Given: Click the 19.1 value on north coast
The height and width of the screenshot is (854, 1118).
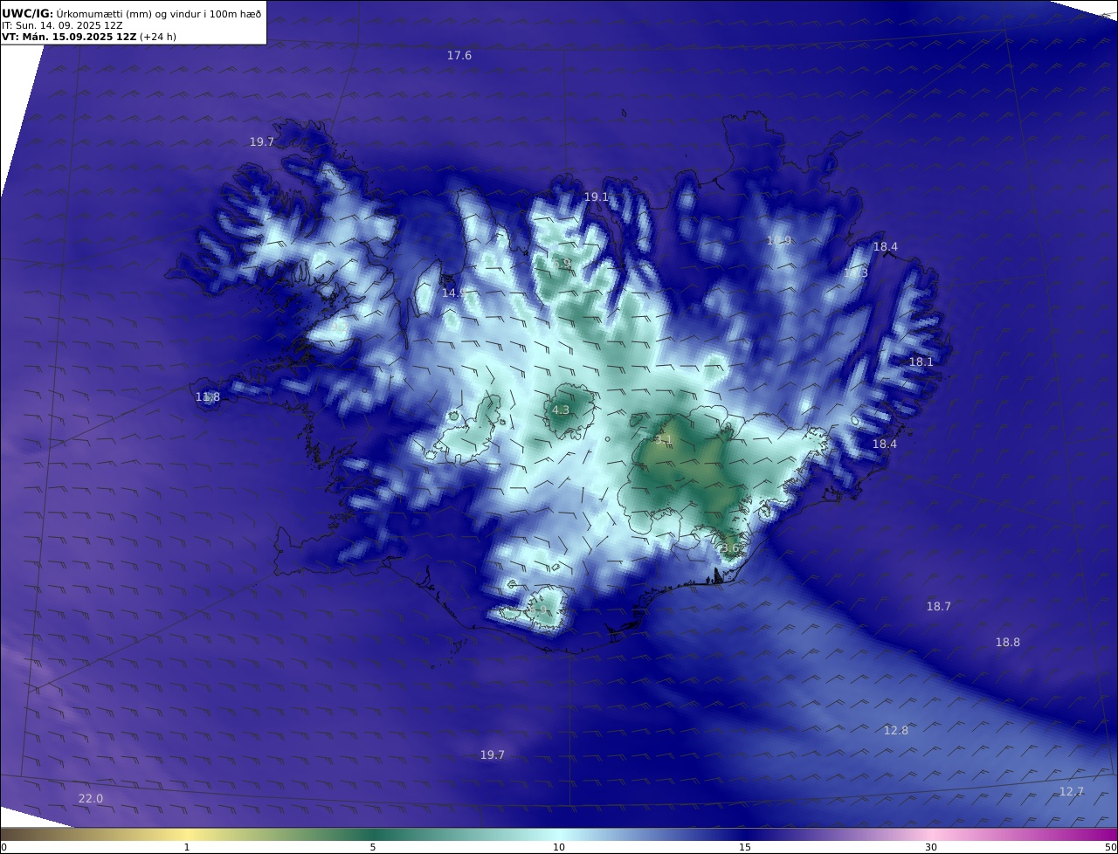Looking at the screenshot, I should click(x=597, y=197).
